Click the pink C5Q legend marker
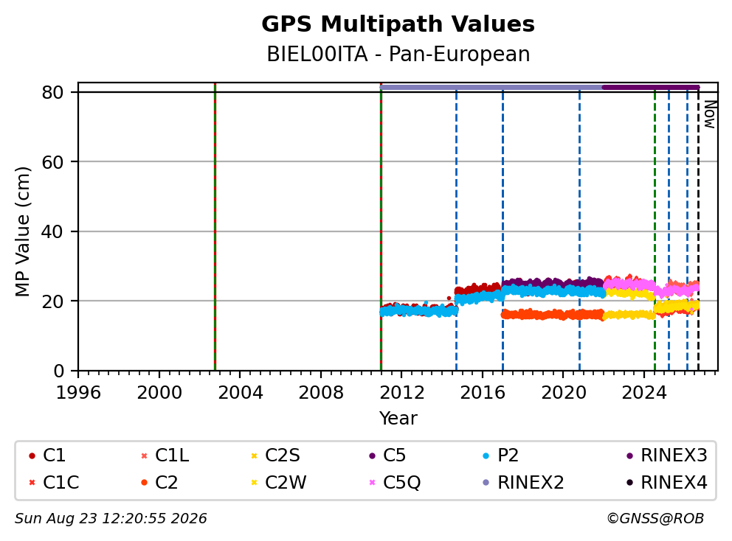 [x=372, y=483]
